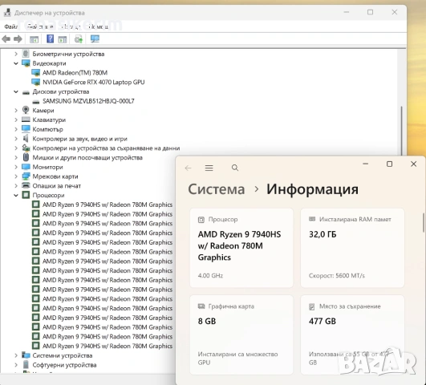Open the Файл menu
The height and width of the screenshot is (385, 426).
tap(11, 26)
